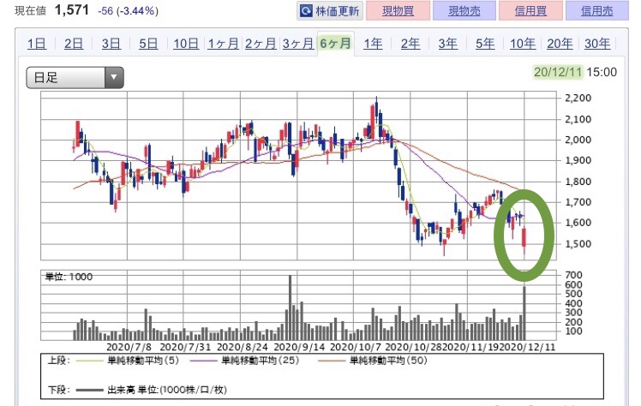Select the 1日 chart period tab

pyautogui.click(x=37, y=44)
